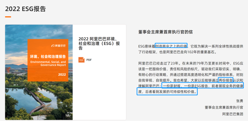The height and width of the screenshot is (121, 248).
Task: Select the phrase 创造商业之上的价值
Action: coord(171,46)
